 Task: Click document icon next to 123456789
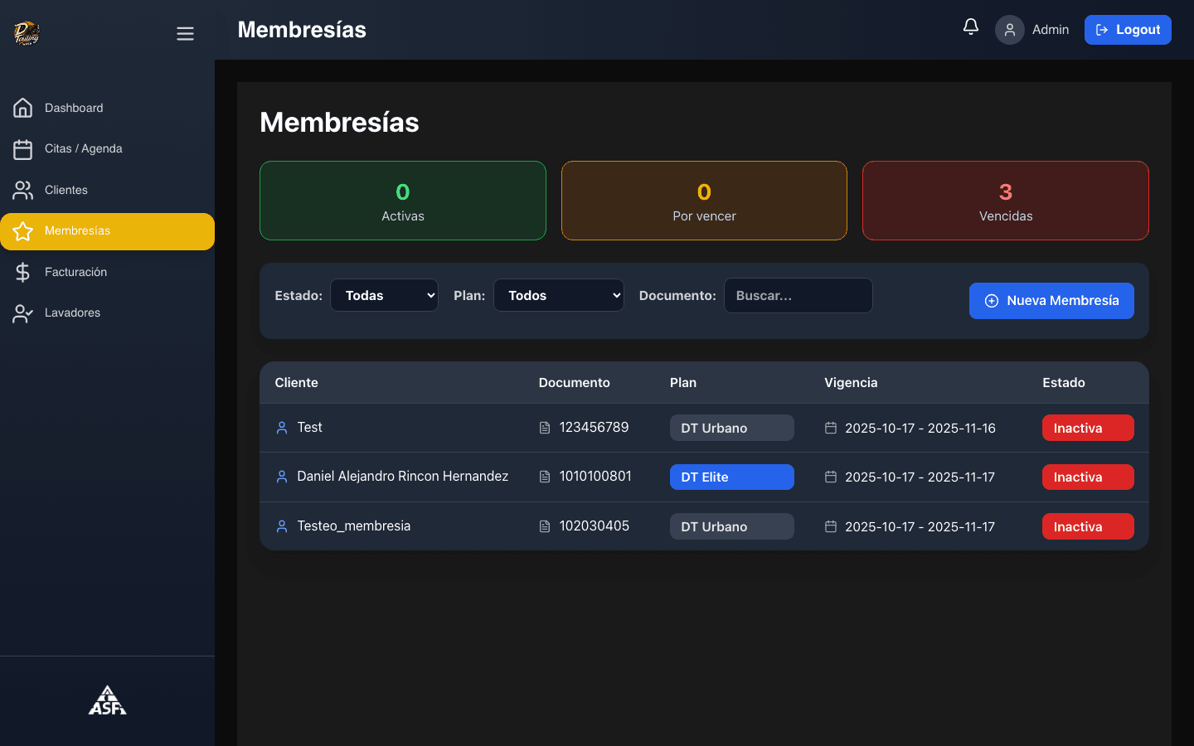click(x=545, y=428)
